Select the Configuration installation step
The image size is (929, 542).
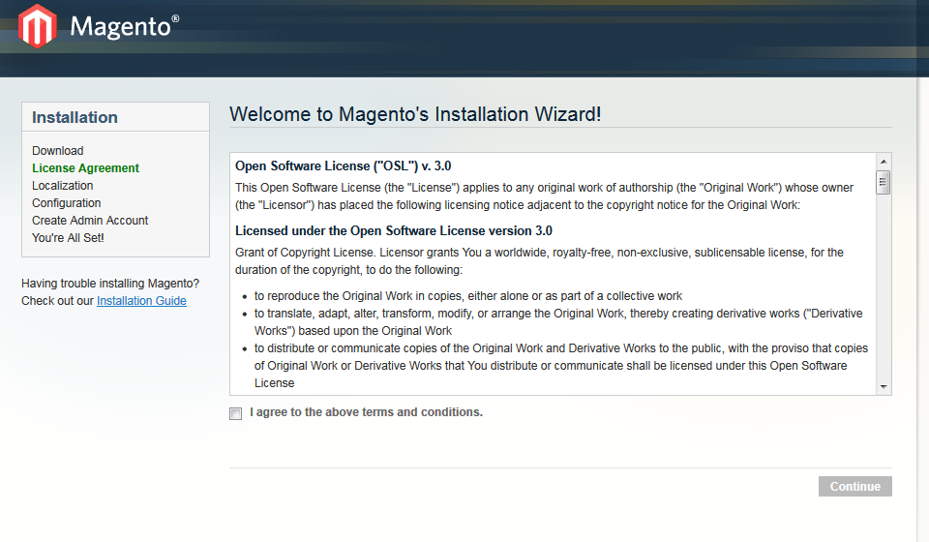click(67, 202)
